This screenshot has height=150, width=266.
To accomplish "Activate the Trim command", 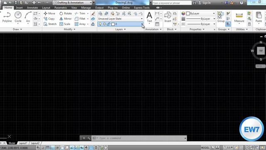I will (80, 13).
